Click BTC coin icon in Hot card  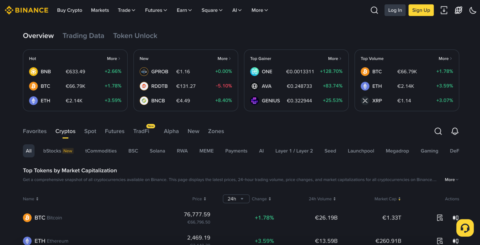tap(33, 86)
